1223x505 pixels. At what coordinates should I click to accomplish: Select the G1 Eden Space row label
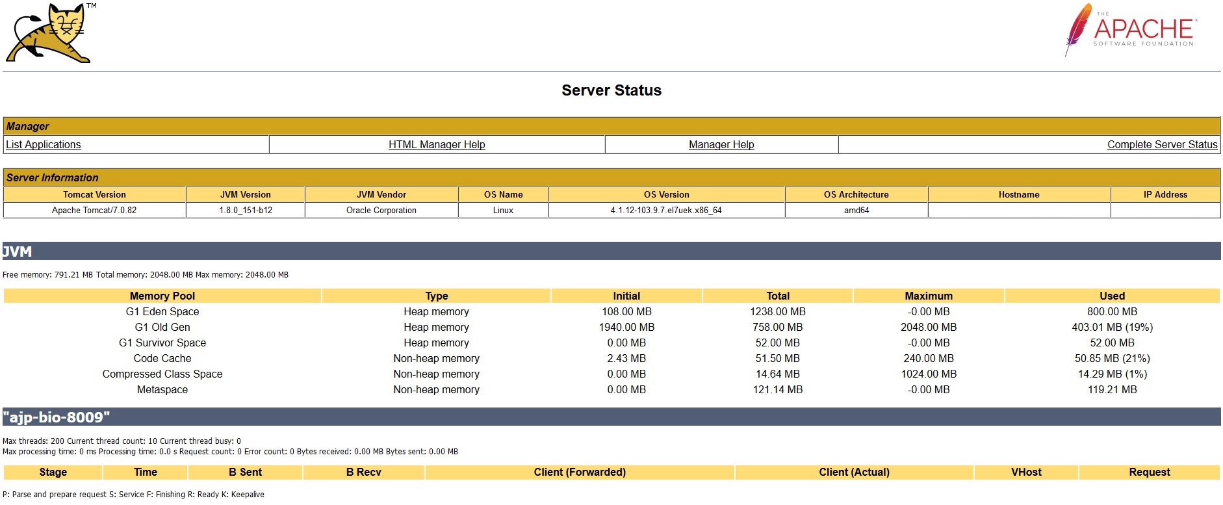(x=162, y=311)
